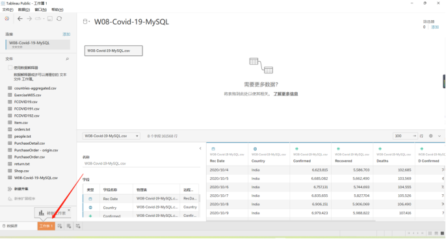Screen dimensions: 446x239
Task: Click the search icon next to 文件
Action: coord(68,59)
